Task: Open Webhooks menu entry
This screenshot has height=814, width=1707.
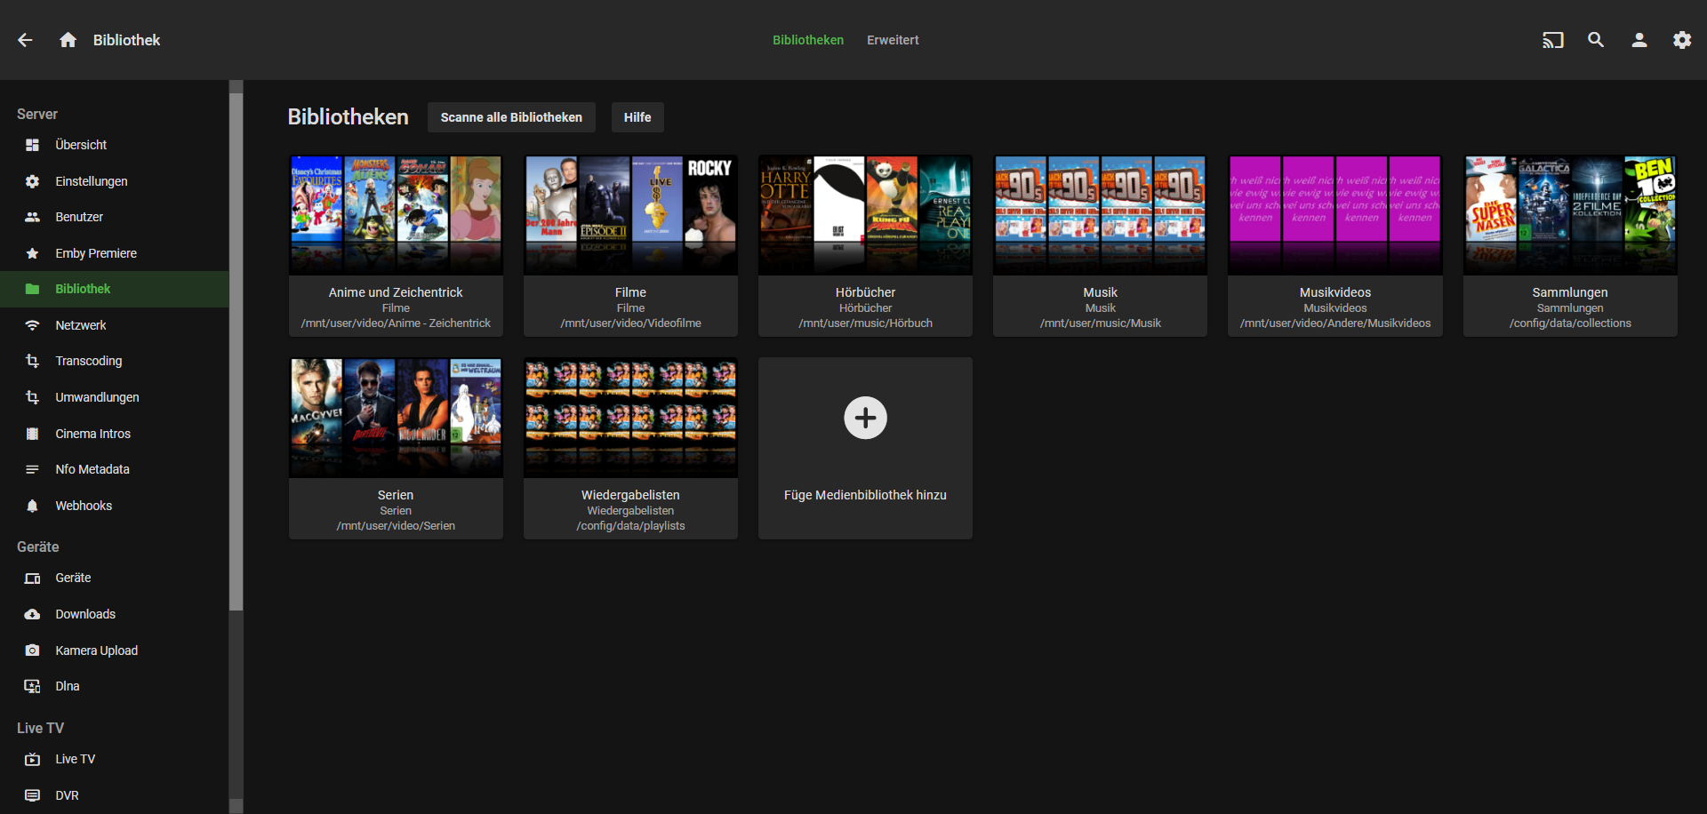Action: click(114, 506)
